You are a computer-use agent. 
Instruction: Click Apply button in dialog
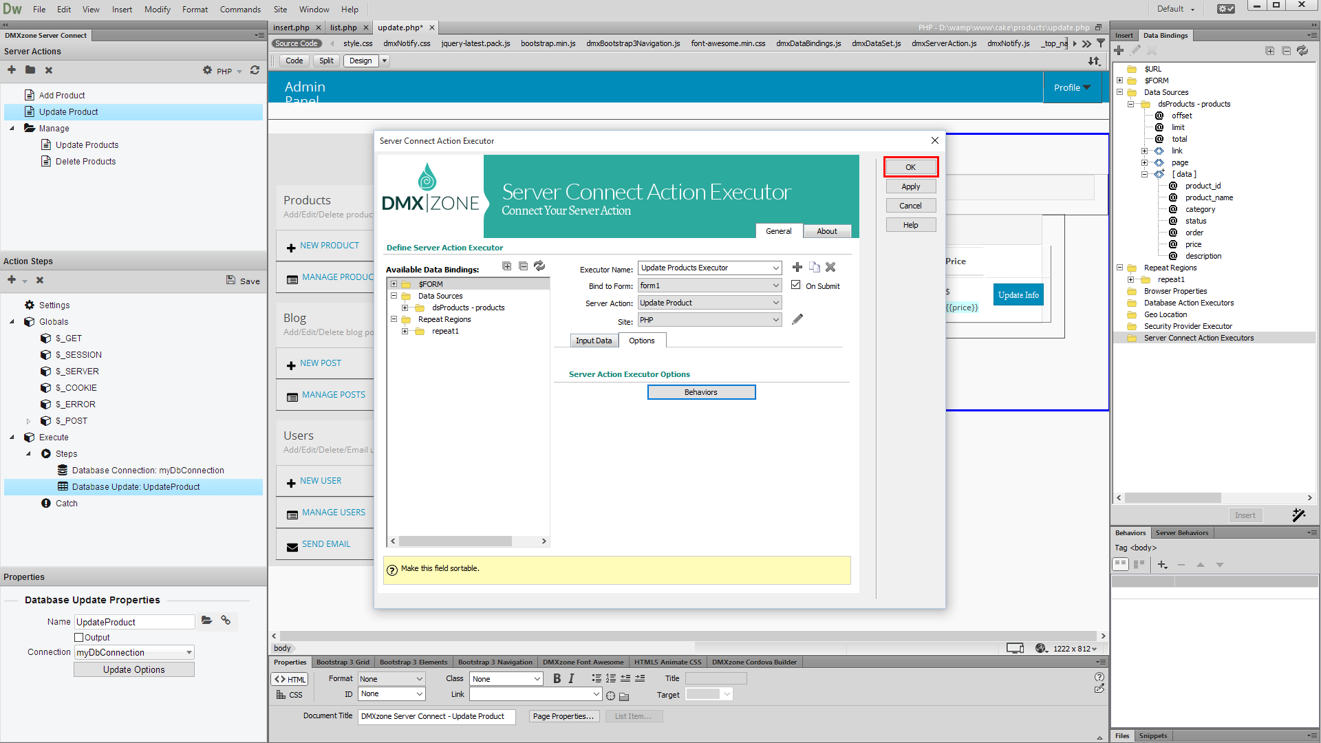pyautogui.click(x=910, y=186)
